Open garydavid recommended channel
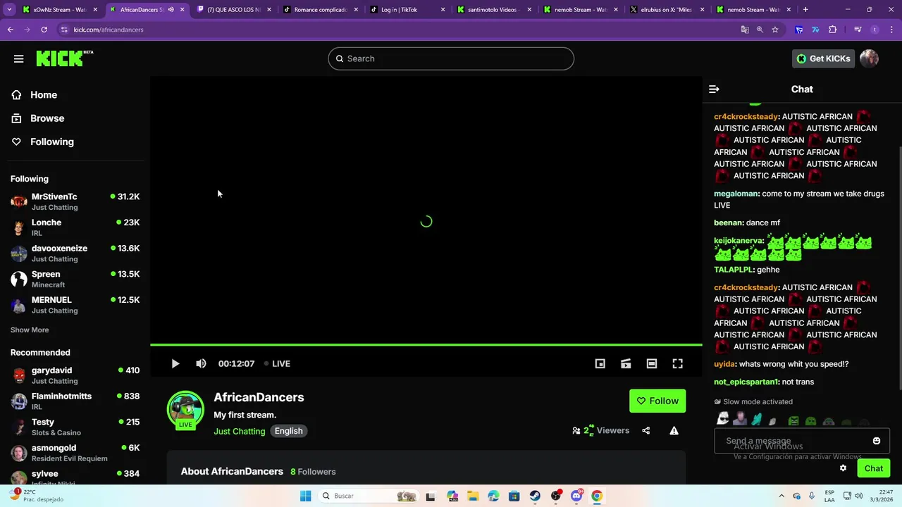The height and width of the screenshot is (507, 902). (75, 375)
